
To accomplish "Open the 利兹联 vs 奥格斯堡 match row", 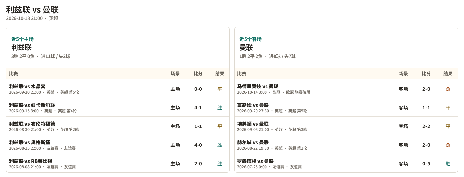I will point(118,145).
